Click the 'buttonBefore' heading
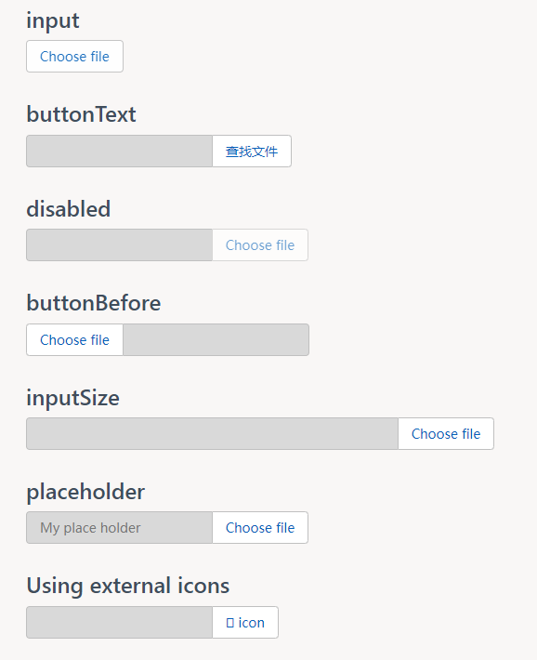 pyautogui.click(x=94, y=303)
